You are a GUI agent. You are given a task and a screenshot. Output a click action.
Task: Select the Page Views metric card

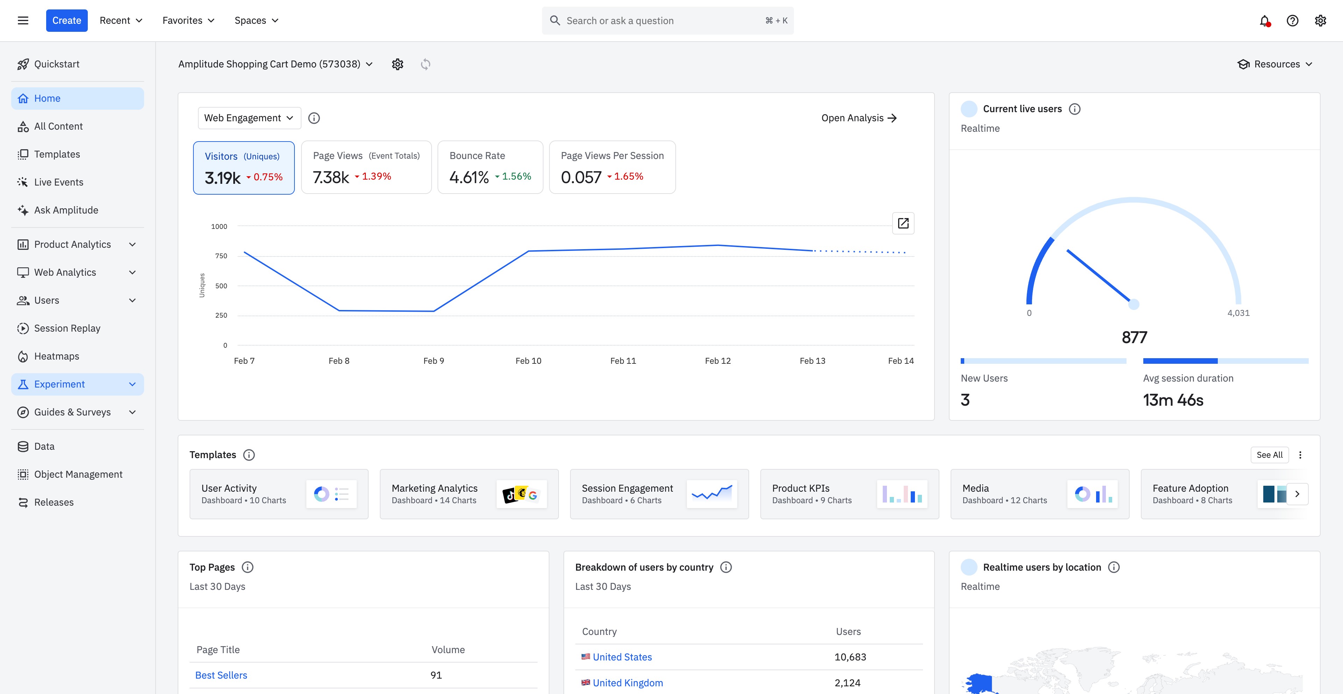point(366,167)
